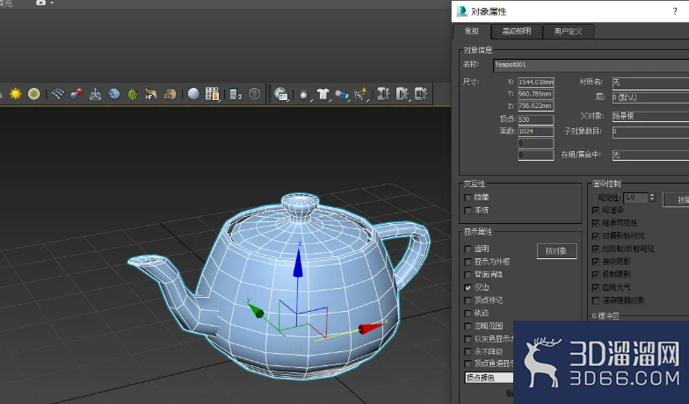This screenshot has height=404, width=689.
Task: Click the plain grey sphere toolbar icon
Action: 193,93
